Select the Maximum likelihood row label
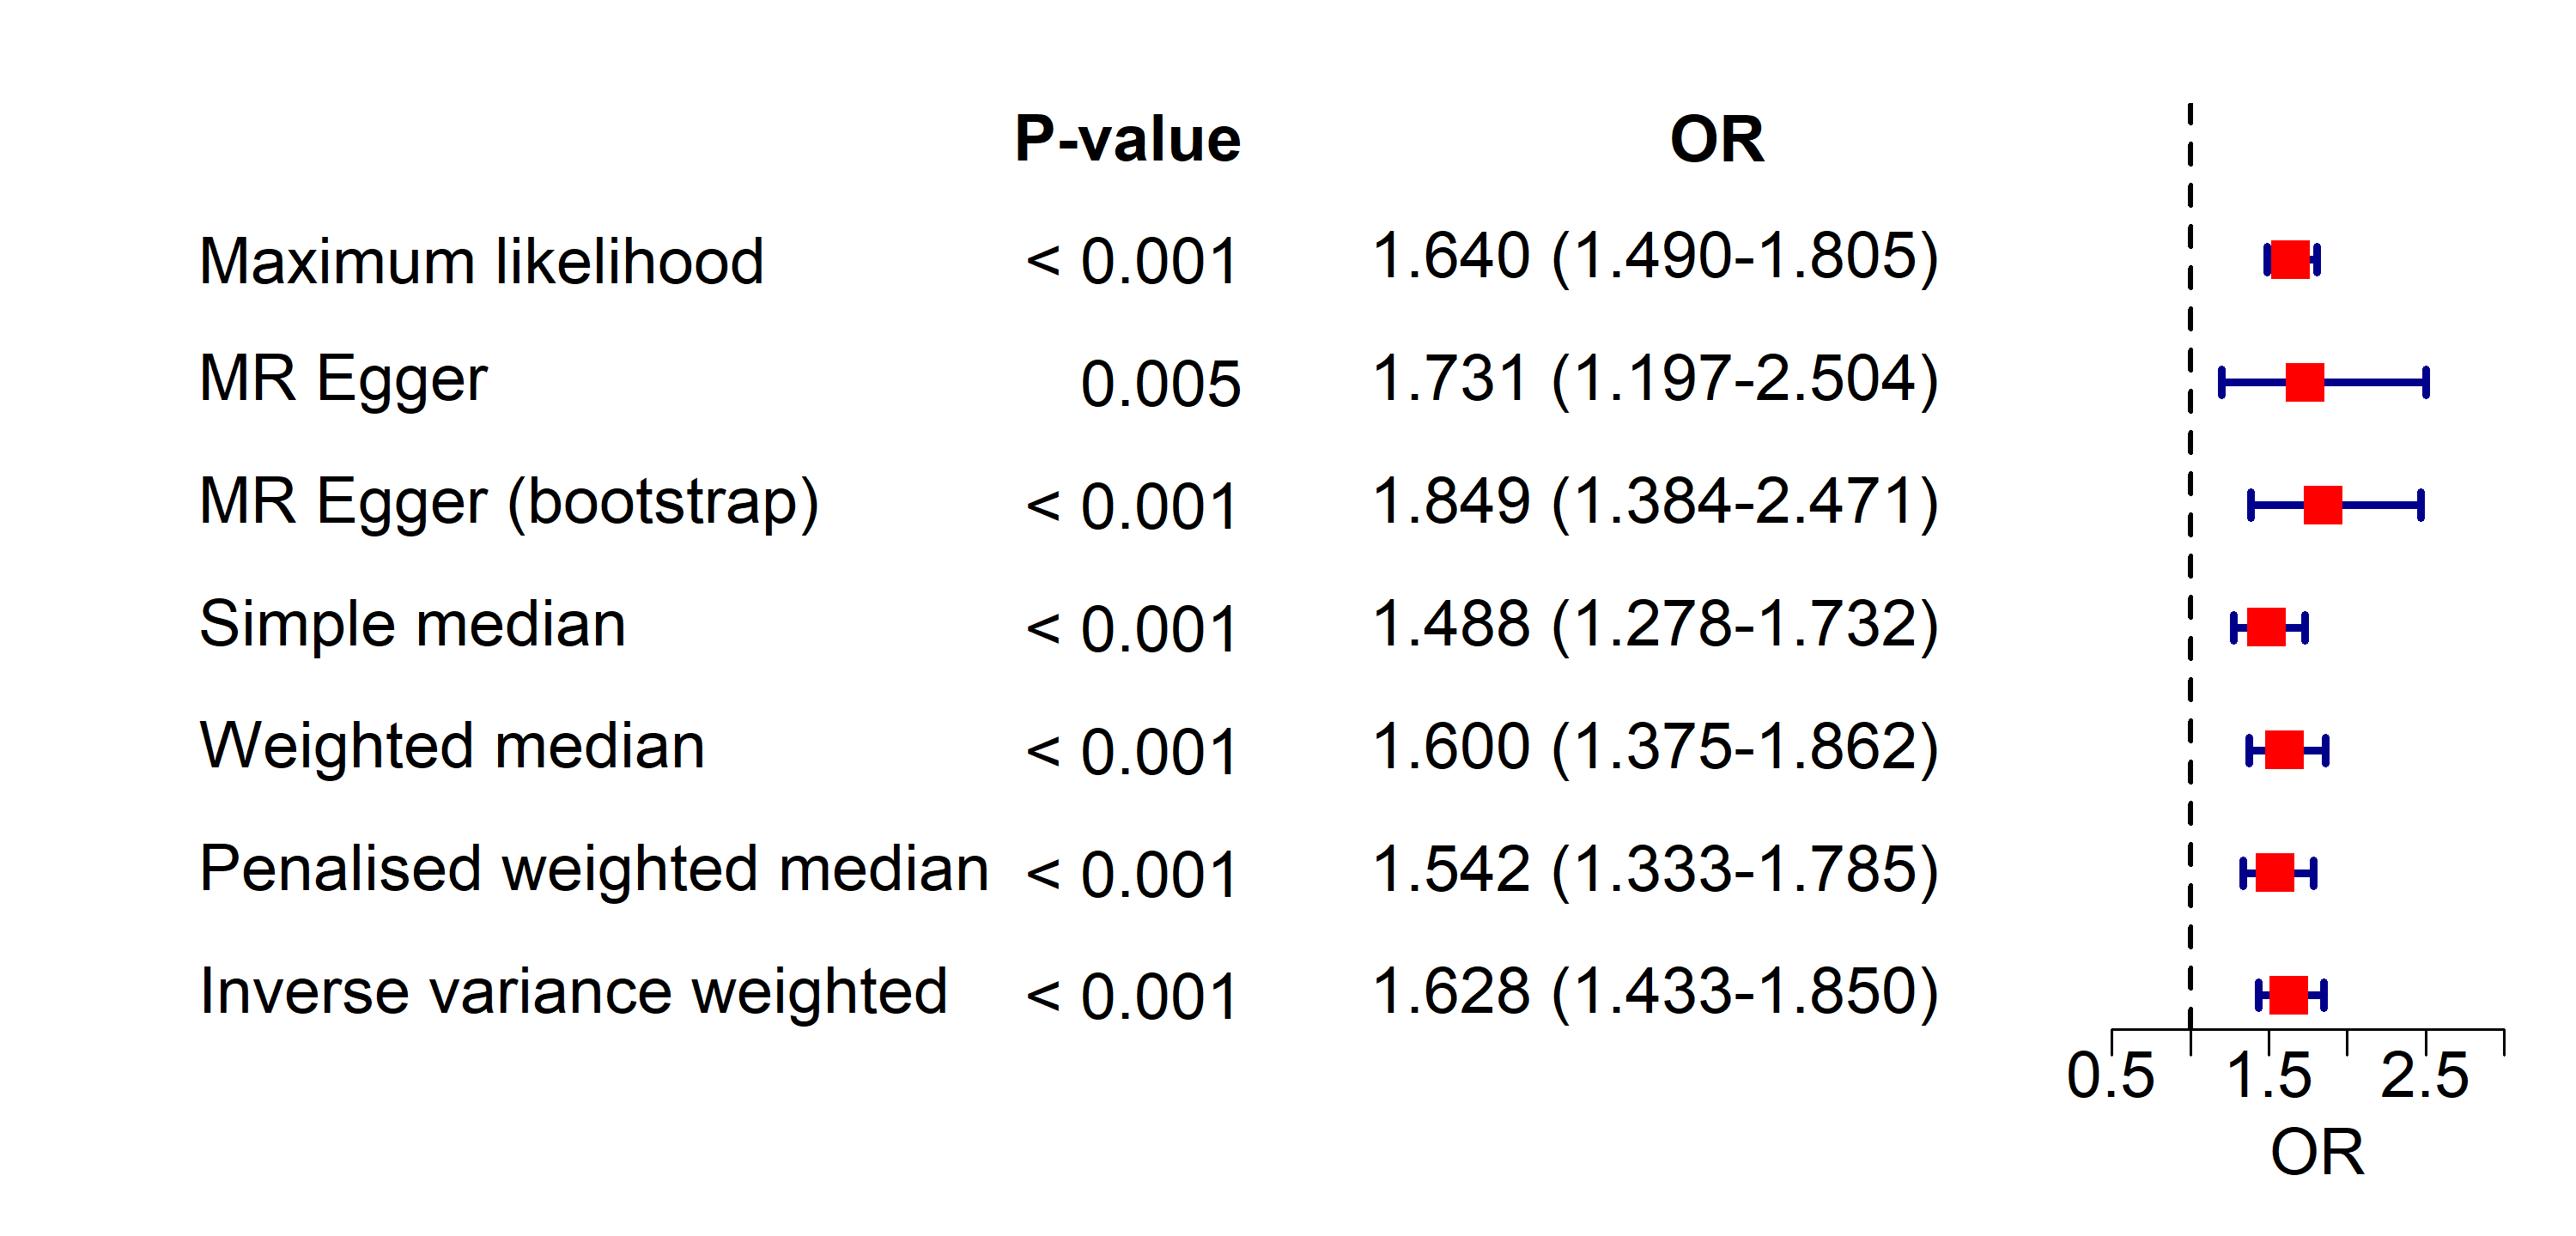This screenshot has height=1236, width=2576. [x=481, y=261]
